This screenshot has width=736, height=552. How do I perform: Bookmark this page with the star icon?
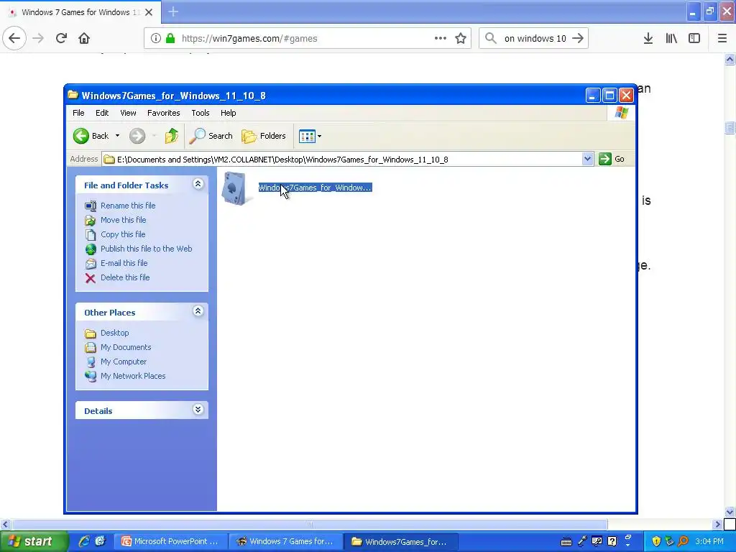461,39
